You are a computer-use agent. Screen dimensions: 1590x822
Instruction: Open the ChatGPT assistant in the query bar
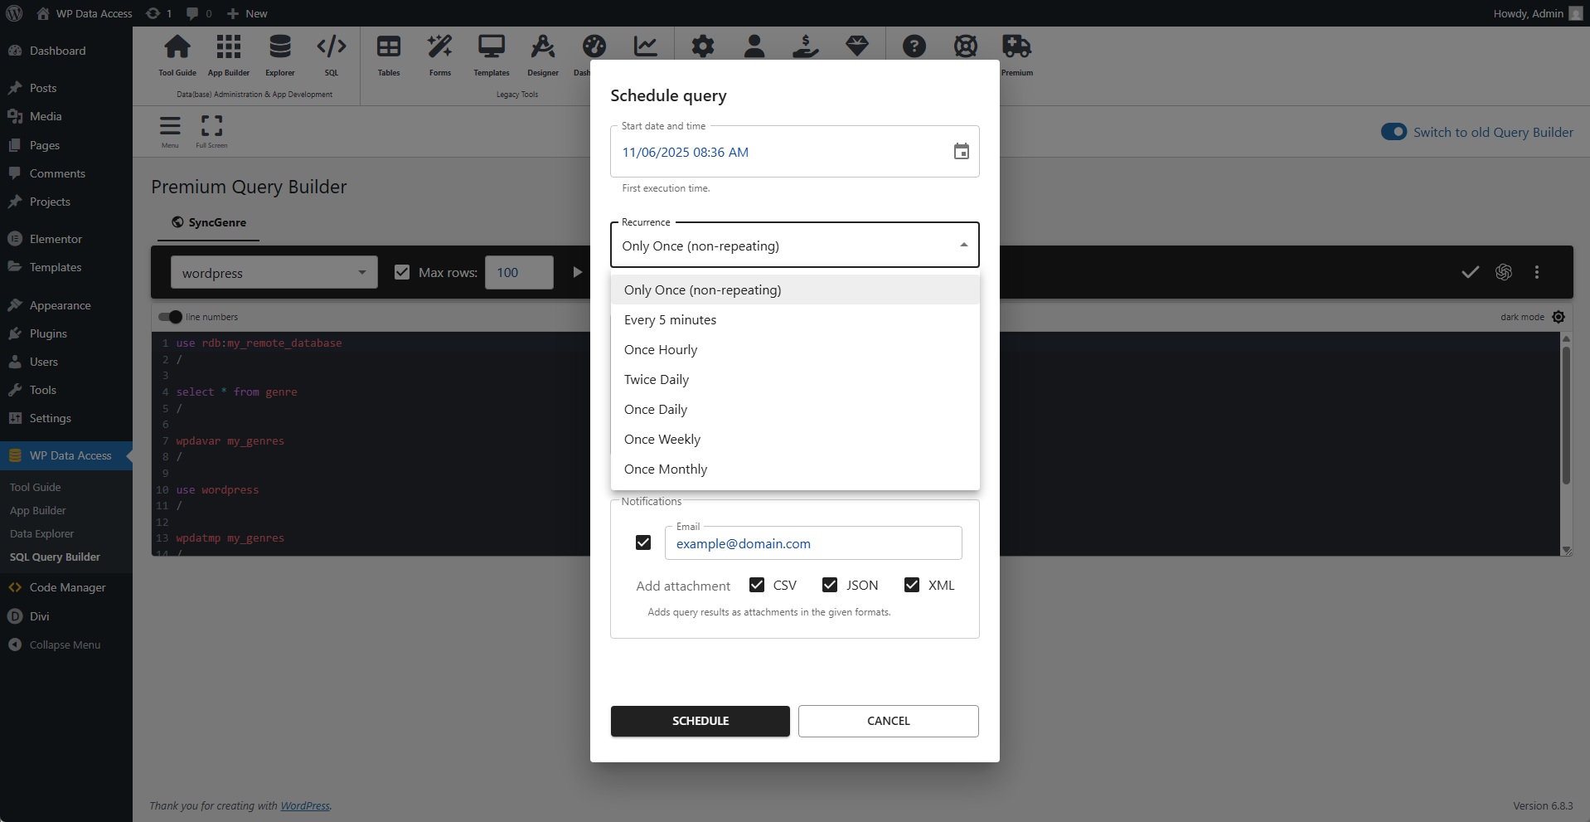click(x=1504, y=272)
